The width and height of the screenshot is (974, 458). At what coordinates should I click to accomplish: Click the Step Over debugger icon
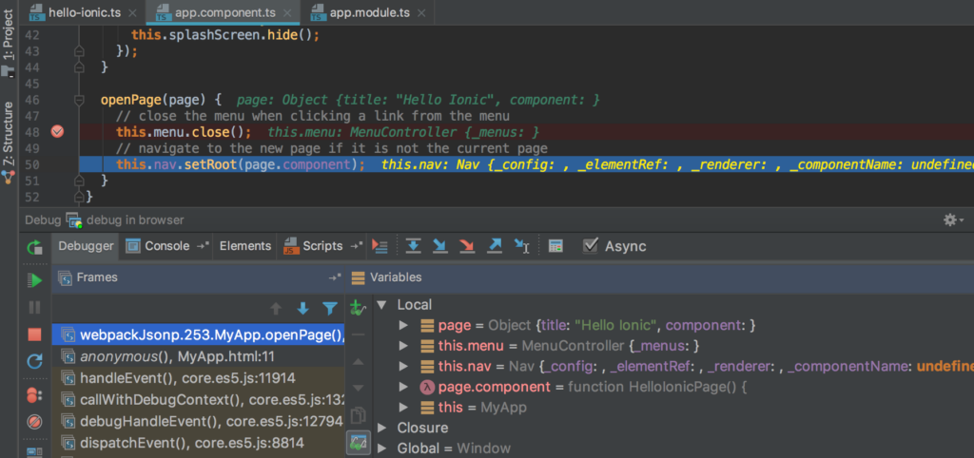click(413, 246)
